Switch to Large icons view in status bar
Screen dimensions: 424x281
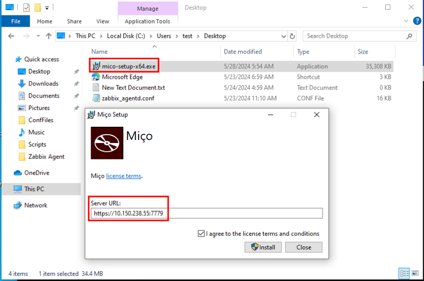pyautogui.click(x=415, y=273)
